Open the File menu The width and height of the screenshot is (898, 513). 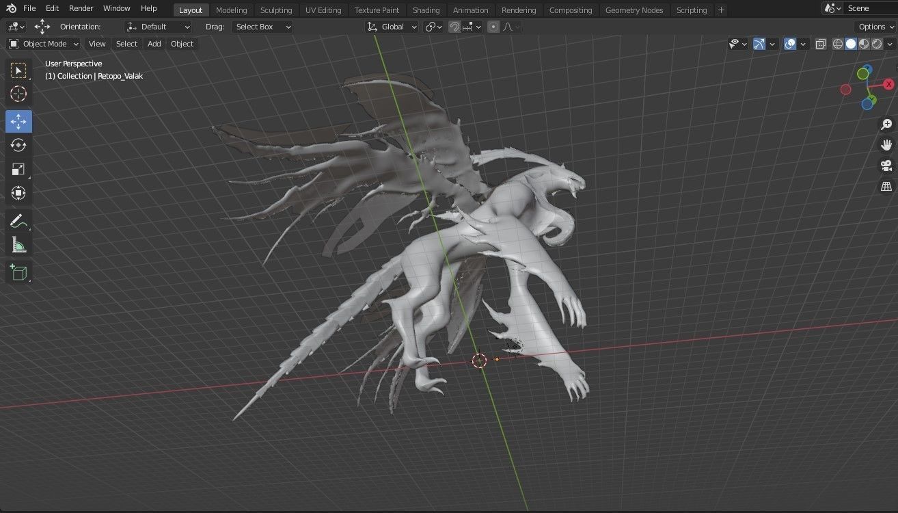point(29,8)
